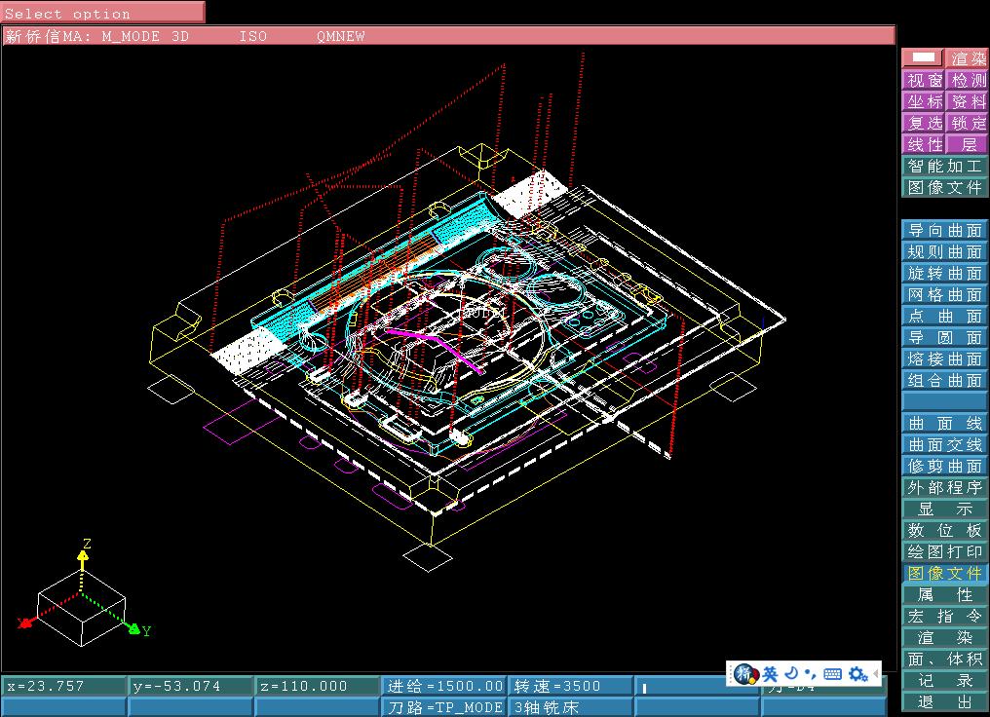Click the z=110.000 coordinate field

click(x=318, y=686)
